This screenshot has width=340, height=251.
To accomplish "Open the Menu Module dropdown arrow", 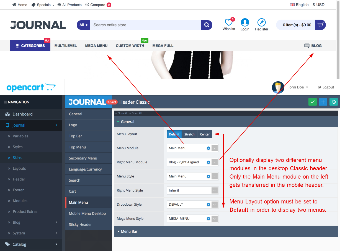I will (215, 148).
